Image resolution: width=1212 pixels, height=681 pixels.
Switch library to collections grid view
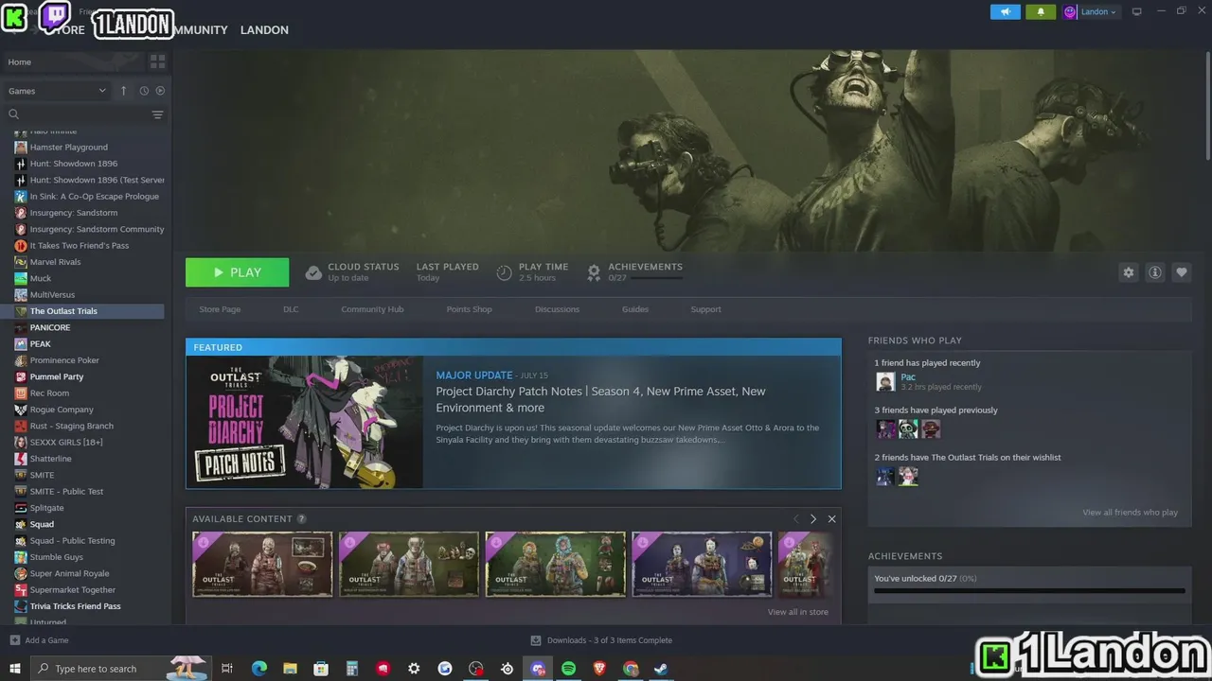pyautogui.click(x=157, y=61)
